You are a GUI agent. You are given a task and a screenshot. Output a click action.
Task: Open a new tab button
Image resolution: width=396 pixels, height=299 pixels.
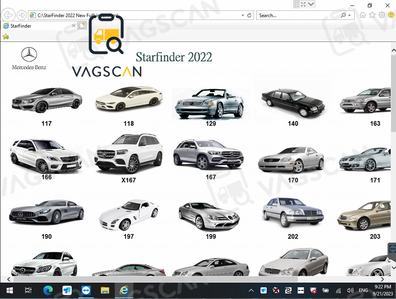tap(82, 25)
